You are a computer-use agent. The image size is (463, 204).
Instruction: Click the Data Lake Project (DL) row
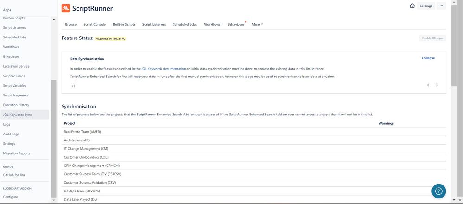(x=254, y=199)
